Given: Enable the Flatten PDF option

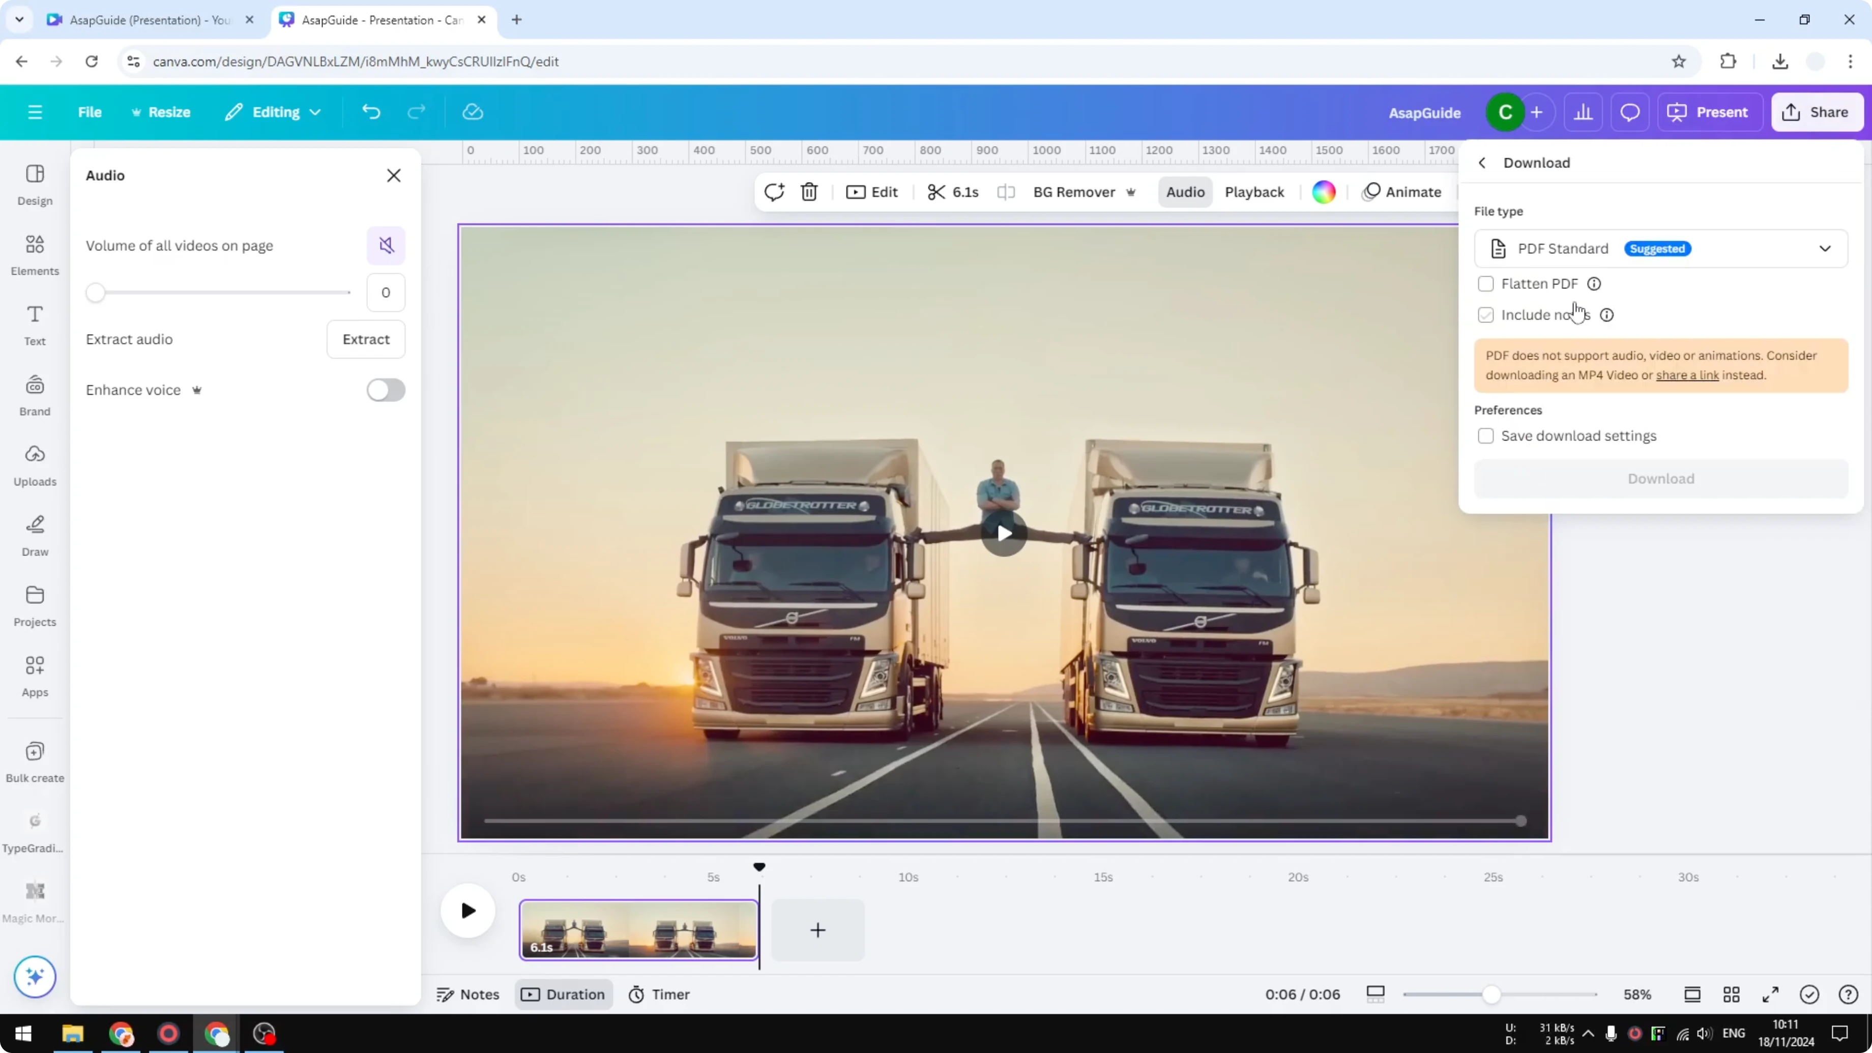Looking at the screenshot, I should [x=1486, y=283].
